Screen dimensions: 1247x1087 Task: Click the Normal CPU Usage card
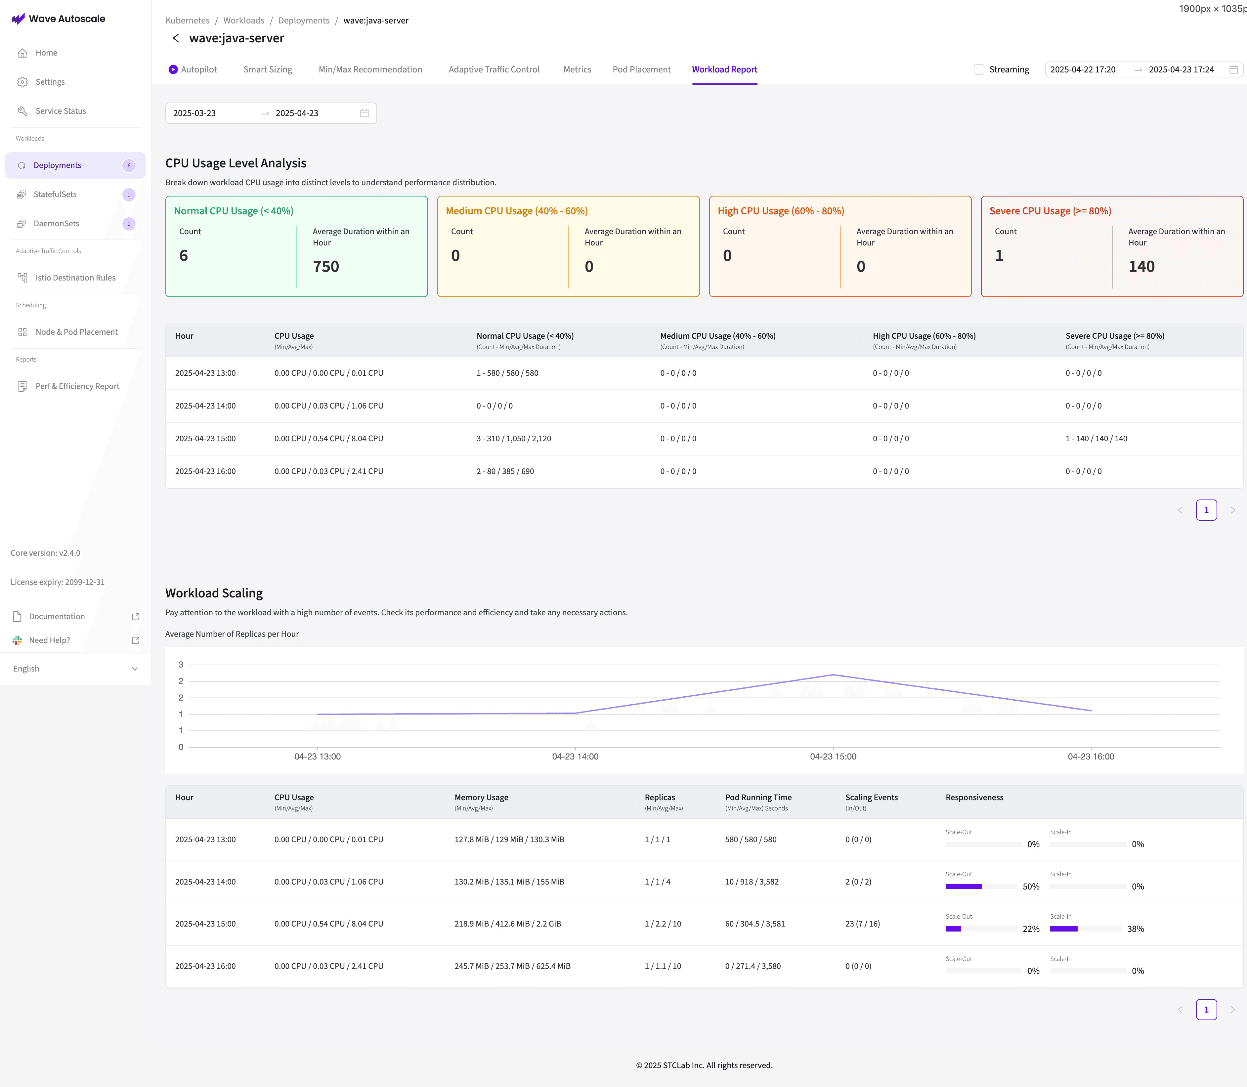(x=297, y=246)
